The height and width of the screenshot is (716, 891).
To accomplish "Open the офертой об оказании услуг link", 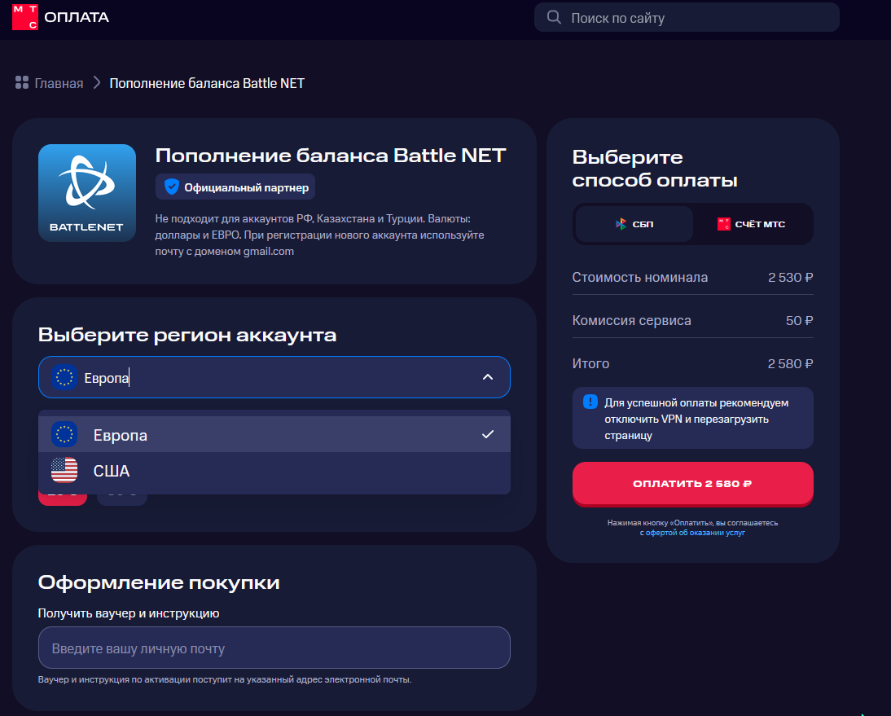I will coord(695,533).
